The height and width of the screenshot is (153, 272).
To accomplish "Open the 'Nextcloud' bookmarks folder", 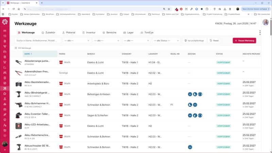I will click(154, 14).
